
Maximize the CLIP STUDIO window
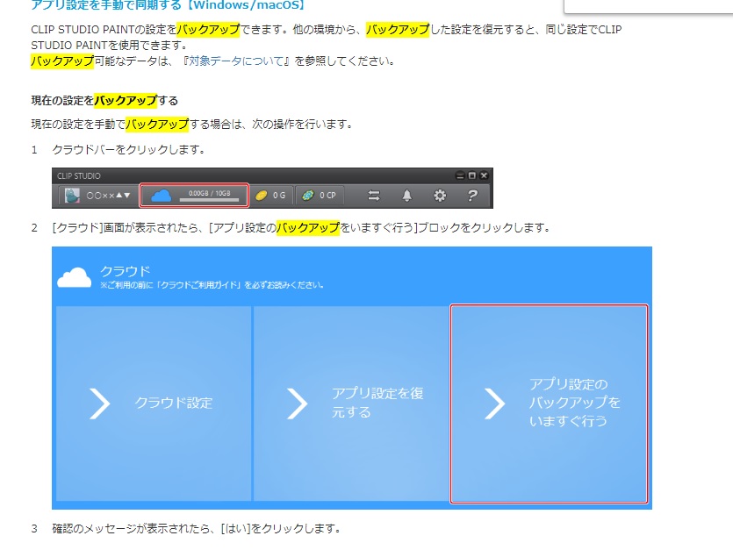(471, 175)
